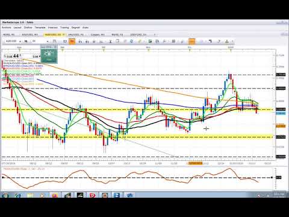Click the highlighted orange date label on the time axis

click(x=196, y=163)
